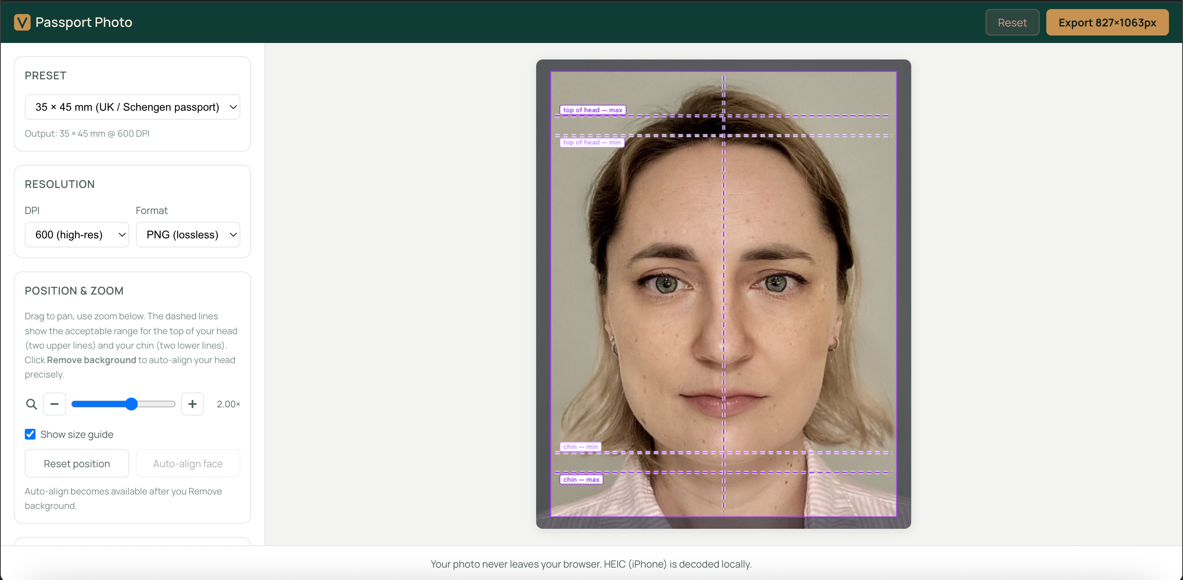
Task: Click the zoom slider handle
Action: 131,404
